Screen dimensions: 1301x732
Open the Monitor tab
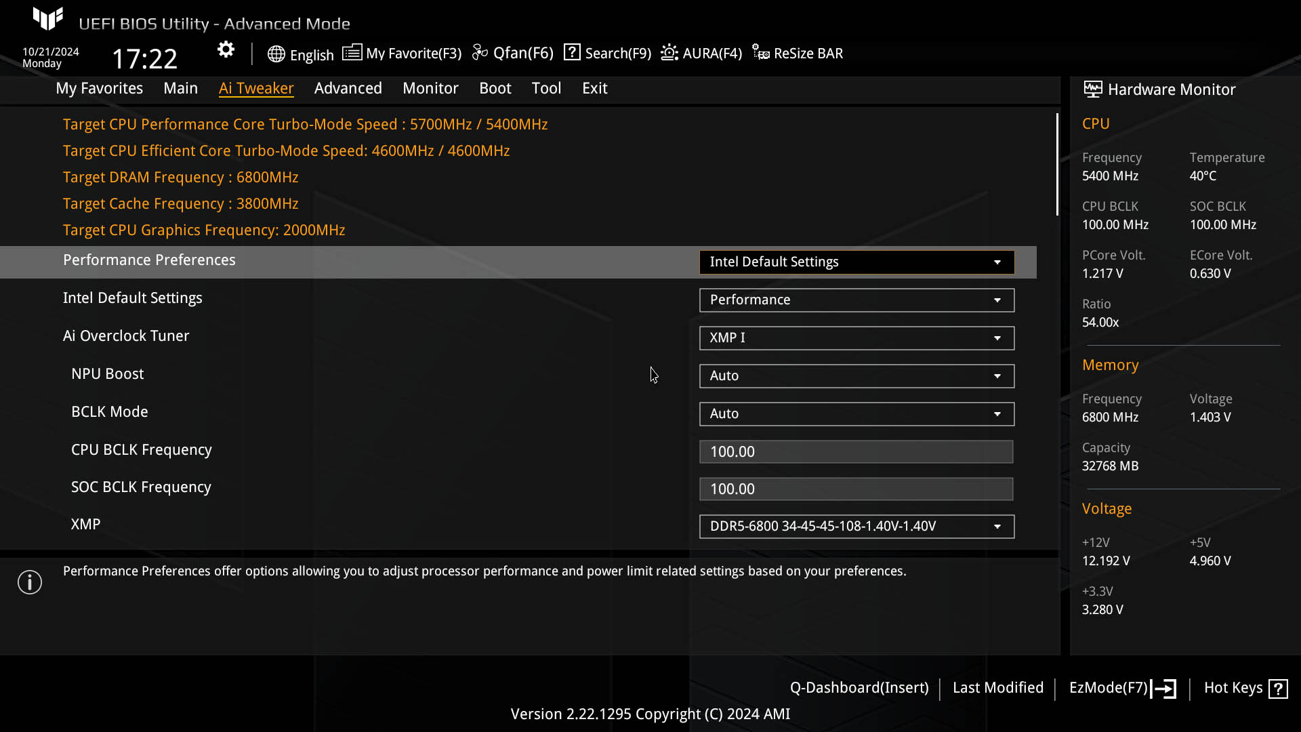pyautogui.click(x=430, y=88)
